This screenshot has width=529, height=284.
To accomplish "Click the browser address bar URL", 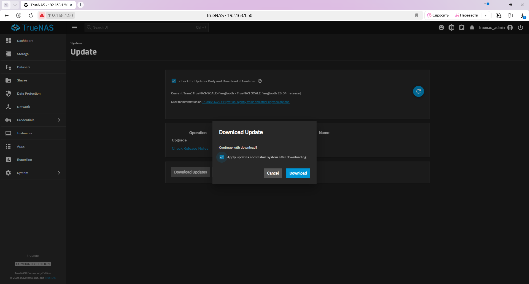I will (x=60, y=15).
